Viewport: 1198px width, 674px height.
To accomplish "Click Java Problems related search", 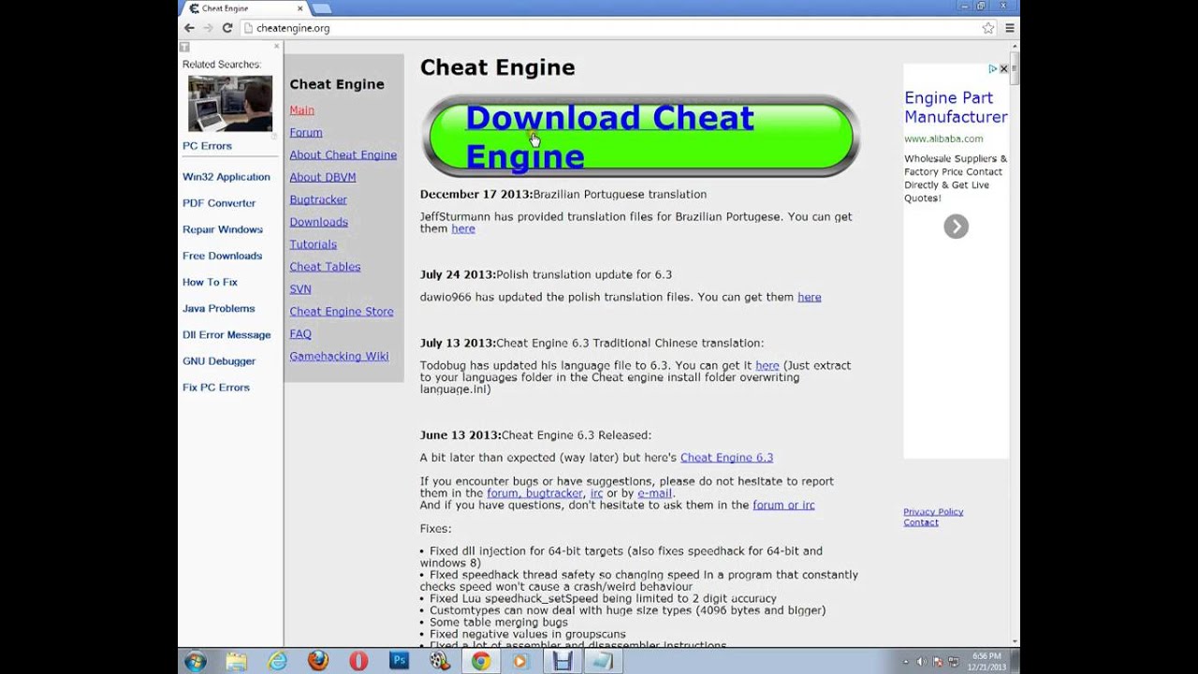I will pos(219,308).
